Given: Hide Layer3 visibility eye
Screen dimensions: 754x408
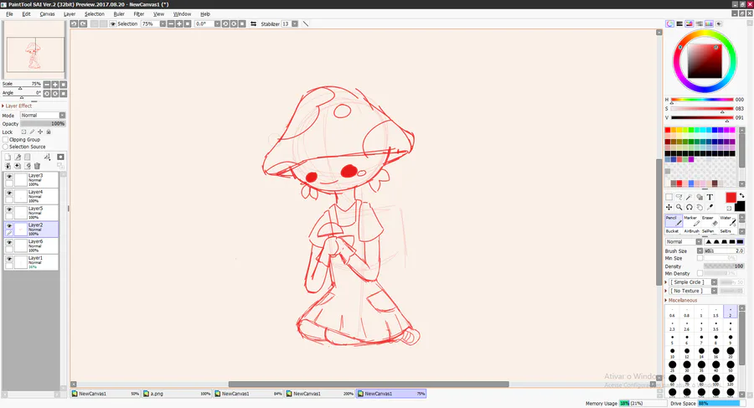Looking at the screenshot, I should click(x=9, y=177).
